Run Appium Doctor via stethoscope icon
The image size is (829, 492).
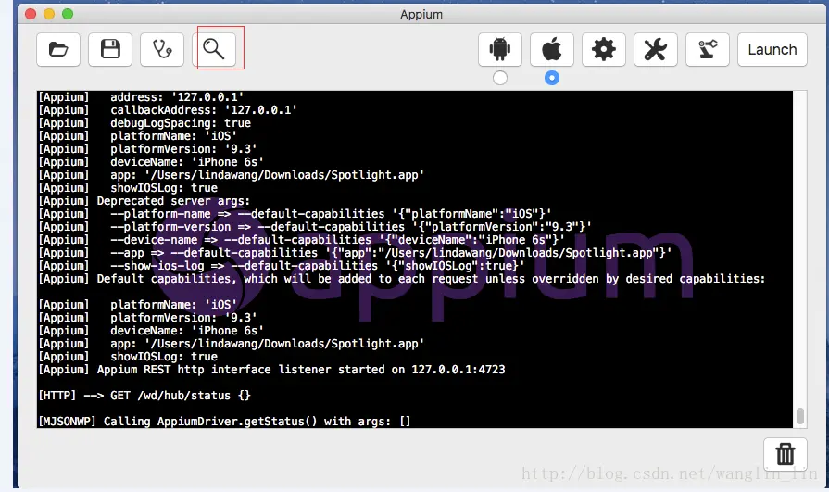[x=162, y=50]
